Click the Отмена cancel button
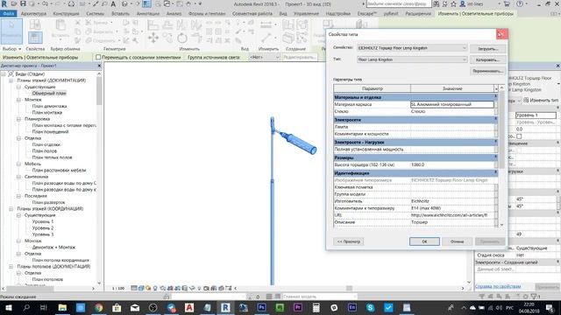Viewport: 561px width, 315px height. tap(457, 241)
